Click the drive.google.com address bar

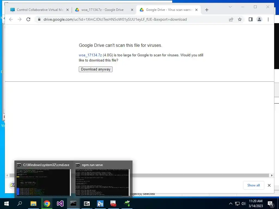pyautogui.click(x=115, y=19)
